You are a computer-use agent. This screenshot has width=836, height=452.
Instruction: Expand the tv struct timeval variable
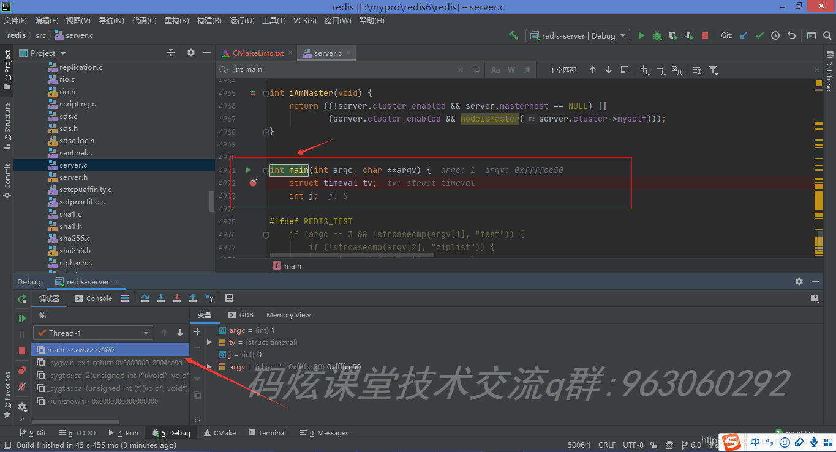pyautogui.click(x=209, y=343)
